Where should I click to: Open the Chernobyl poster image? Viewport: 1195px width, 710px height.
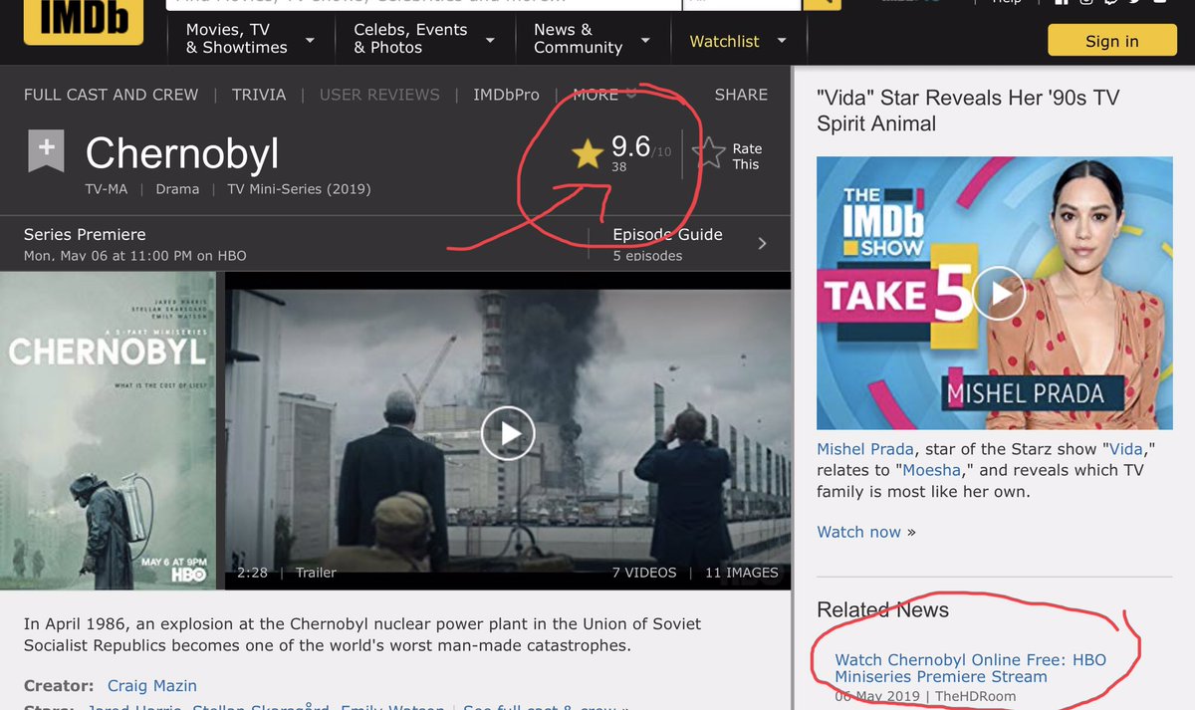click(108, 431)
